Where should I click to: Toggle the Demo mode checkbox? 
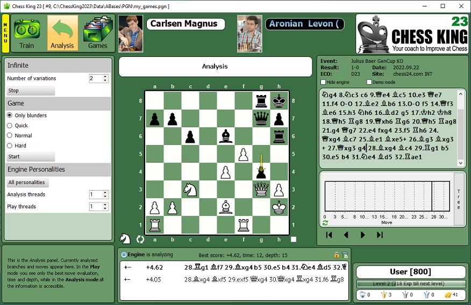[369, 82]
